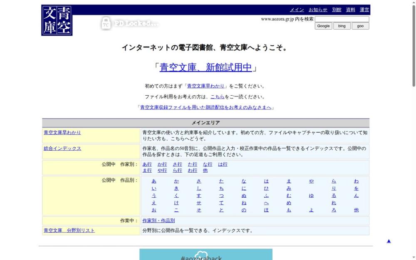The width and height of the screenshot is (416, 260).
Task: Open 青空文庫早わかり in main area table
Action: 62,132
